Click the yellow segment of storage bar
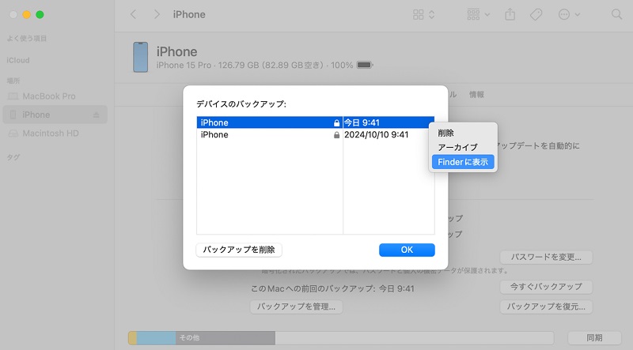The width and height of the screenshot is (633, 350). (x=132, y=338)
